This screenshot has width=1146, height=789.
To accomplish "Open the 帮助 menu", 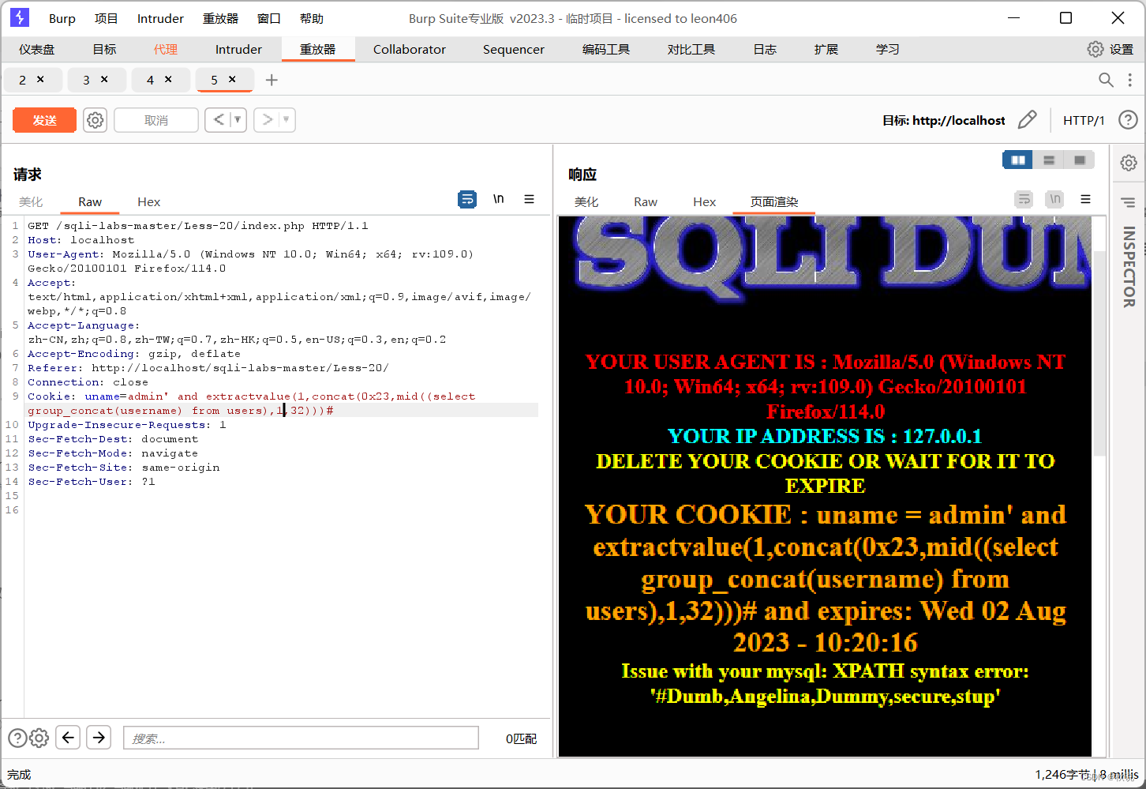I will (x=312, y=18).
